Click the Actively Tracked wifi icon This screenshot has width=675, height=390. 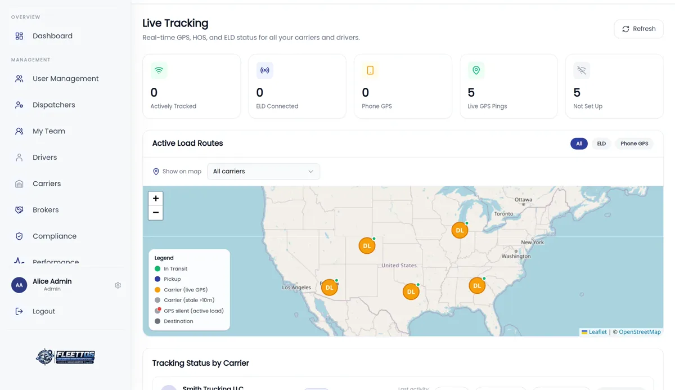click(x=159, y=70)
